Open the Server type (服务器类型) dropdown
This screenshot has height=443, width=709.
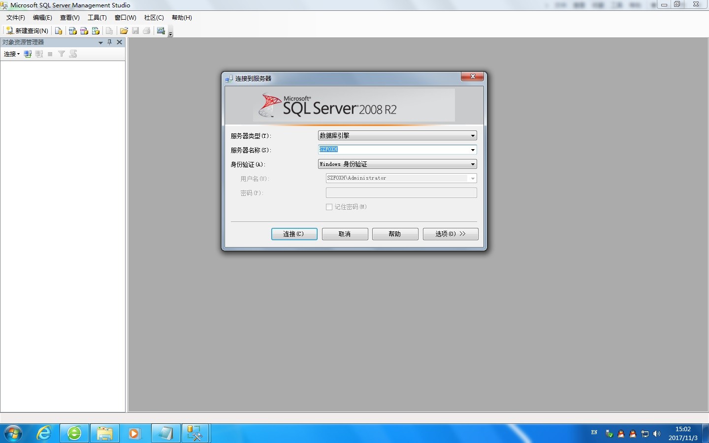[x=397, y=135]
